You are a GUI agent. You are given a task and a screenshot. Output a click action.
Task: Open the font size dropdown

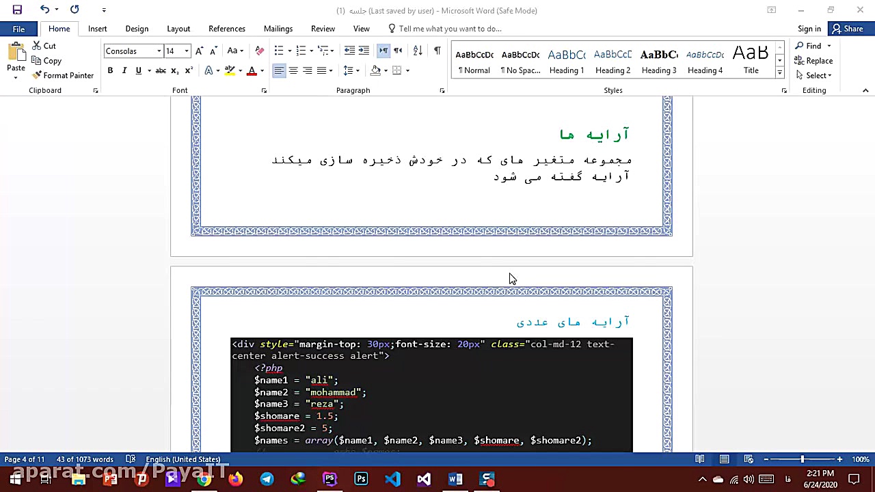(x=186, y=51)
